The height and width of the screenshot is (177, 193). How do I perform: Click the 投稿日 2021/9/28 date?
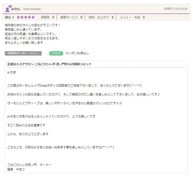(x=176, y=9)
